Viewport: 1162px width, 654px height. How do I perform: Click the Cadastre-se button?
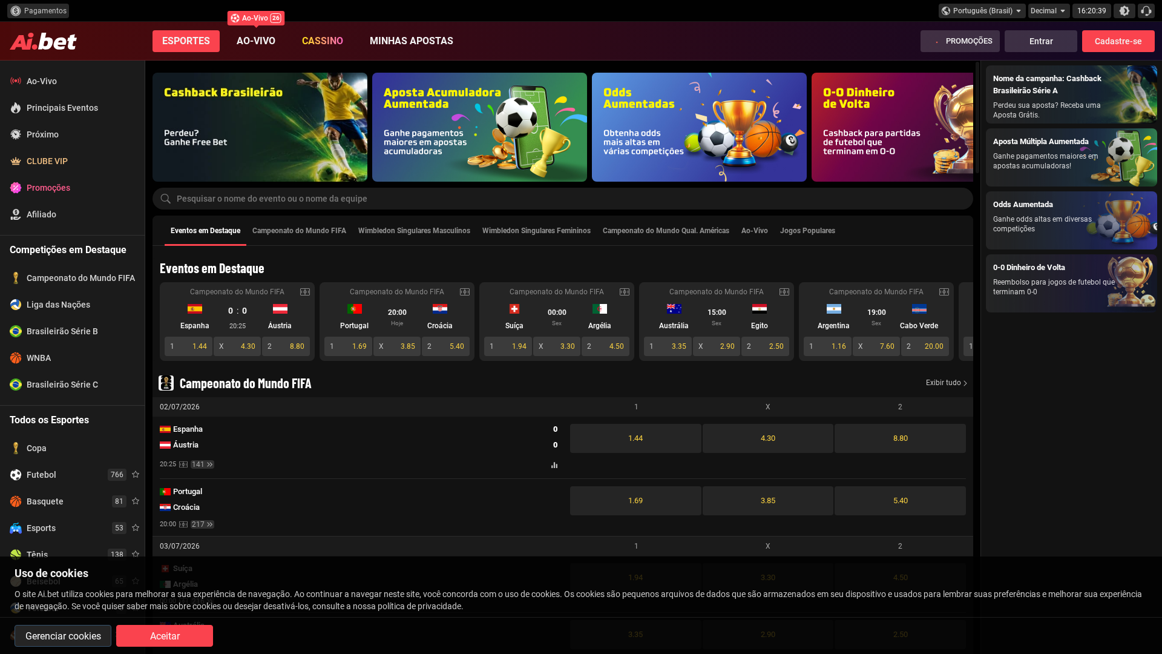pyautogui.click(x=1118, y=41)
